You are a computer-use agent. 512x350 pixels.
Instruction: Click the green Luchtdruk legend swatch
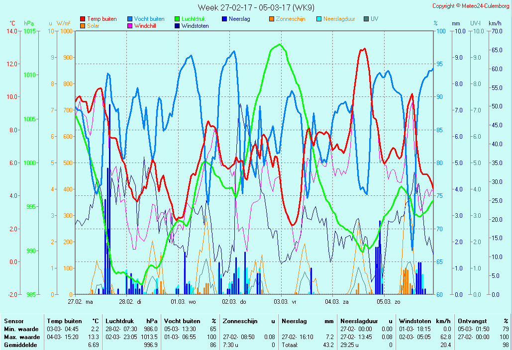177,19
